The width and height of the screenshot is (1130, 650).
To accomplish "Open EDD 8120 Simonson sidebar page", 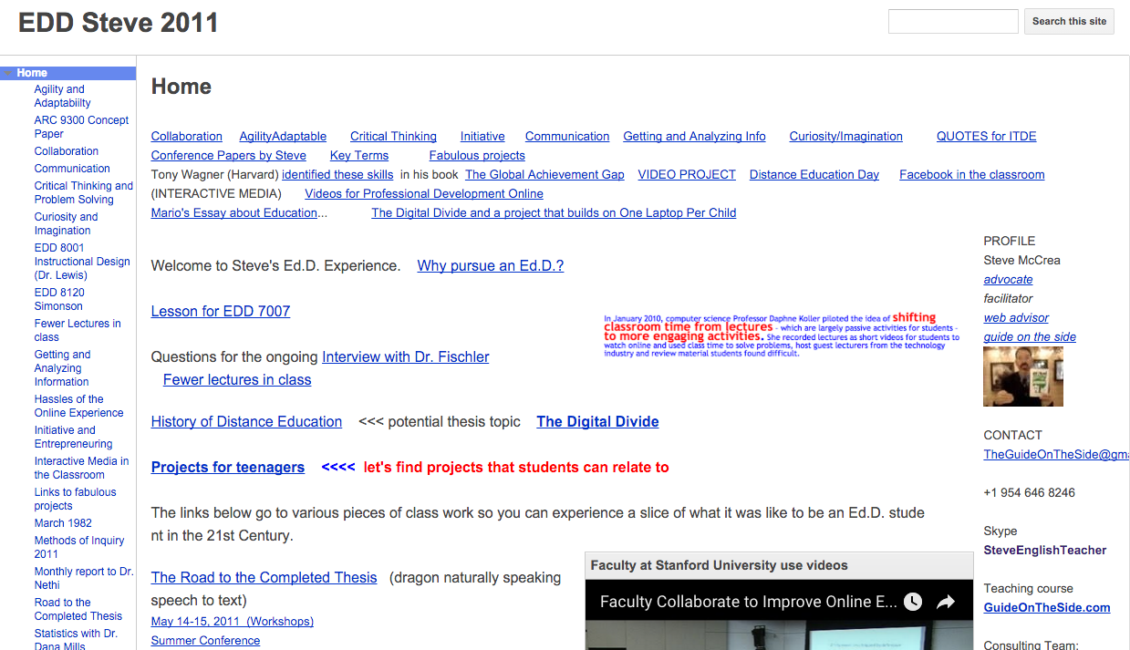I will (59, 299).
